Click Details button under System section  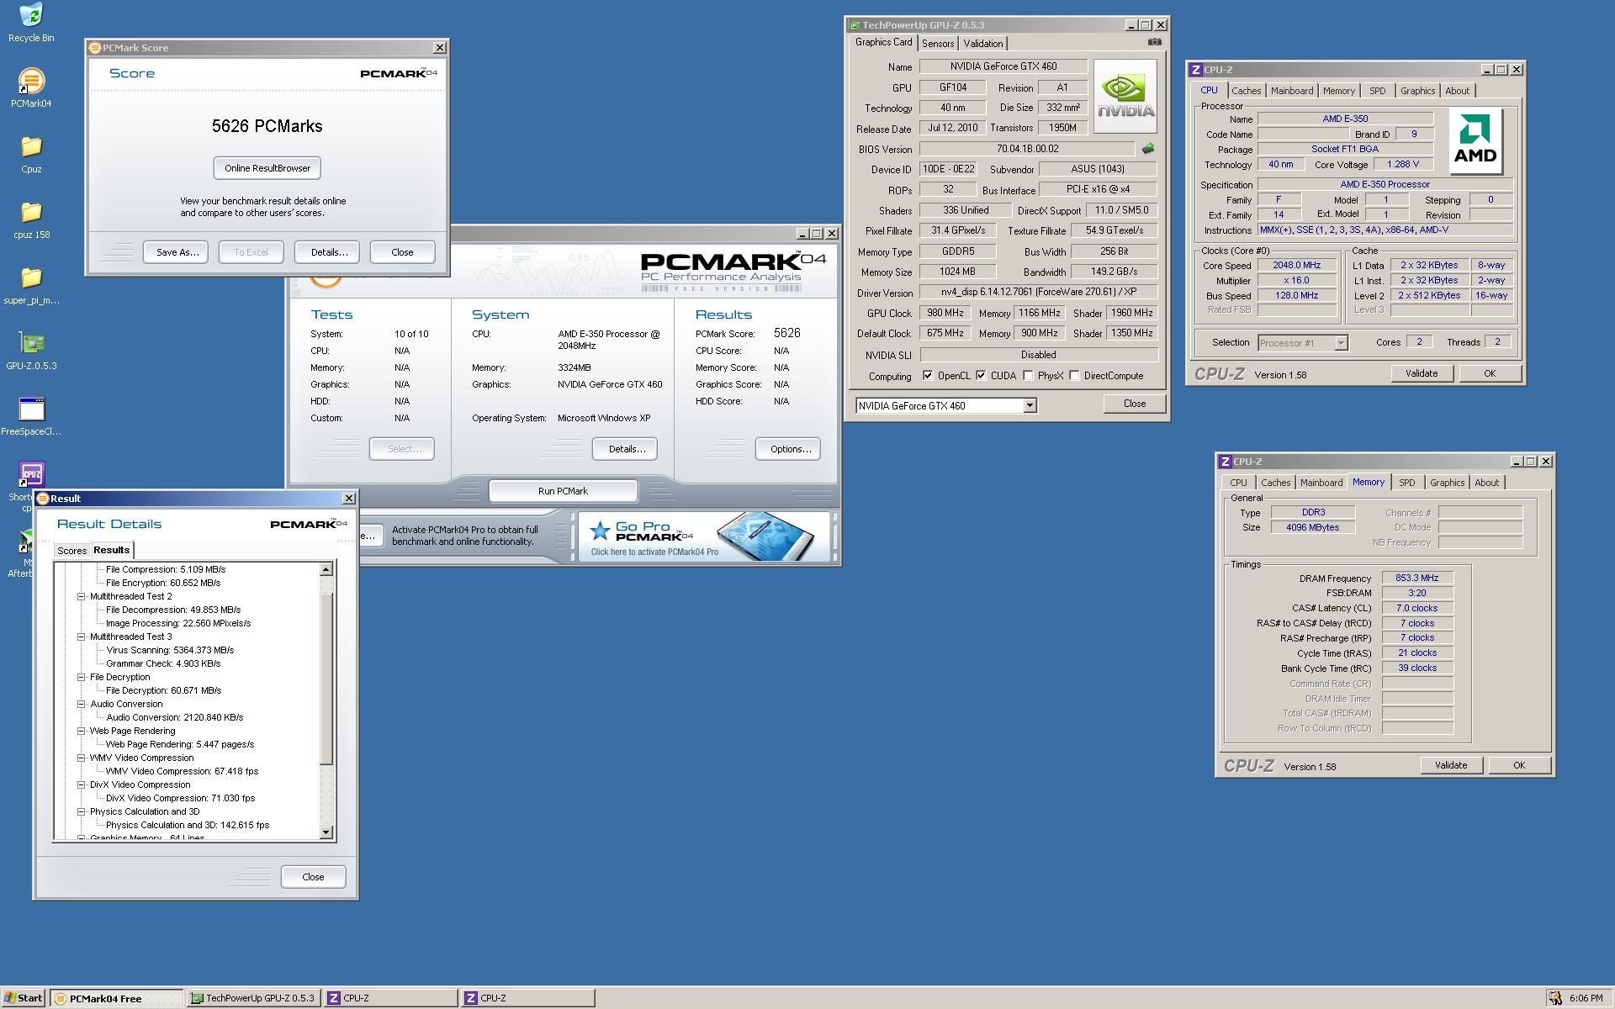(x=625, y=449)
